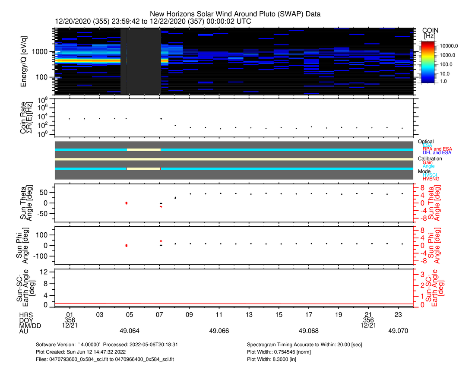Select the plot title text at top

235,14
